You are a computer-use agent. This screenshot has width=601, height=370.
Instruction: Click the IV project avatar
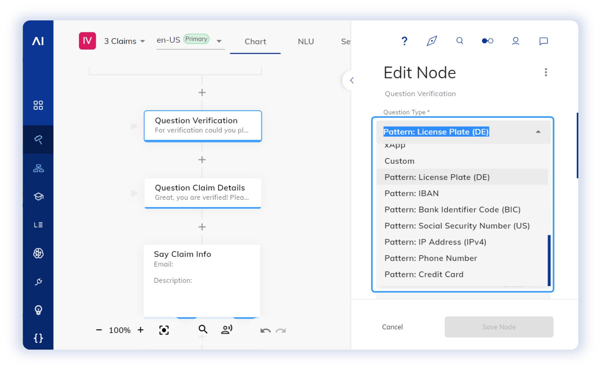click(x=87, y=41)
